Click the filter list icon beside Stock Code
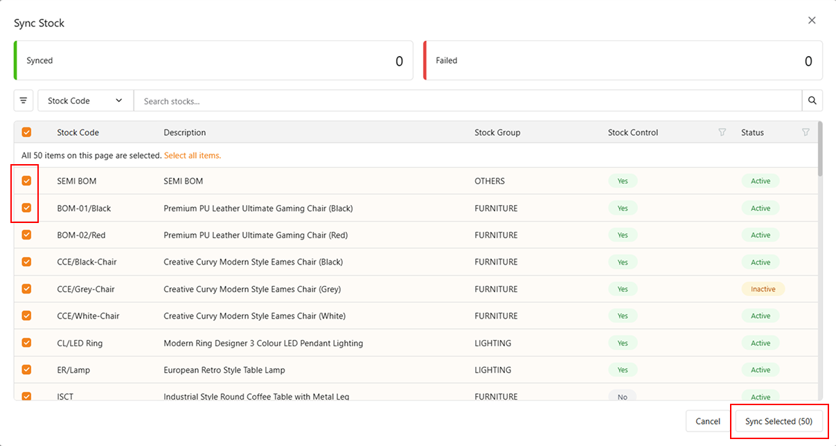The width and height of the screenshot is (836, 446). click(24, 100)
